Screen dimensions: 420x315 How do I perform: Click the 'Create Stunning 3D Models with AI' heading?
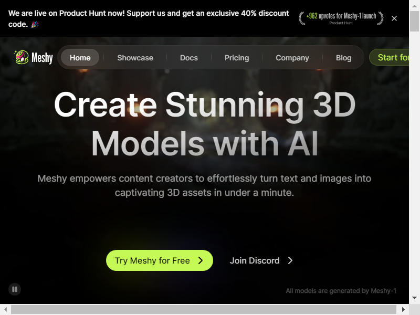205,123
